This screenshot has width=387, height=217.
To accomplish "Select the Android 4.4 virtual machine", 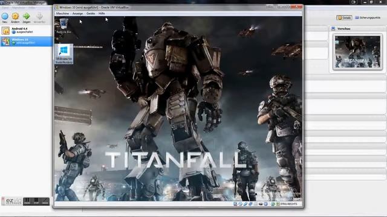I will click(26, 31).
